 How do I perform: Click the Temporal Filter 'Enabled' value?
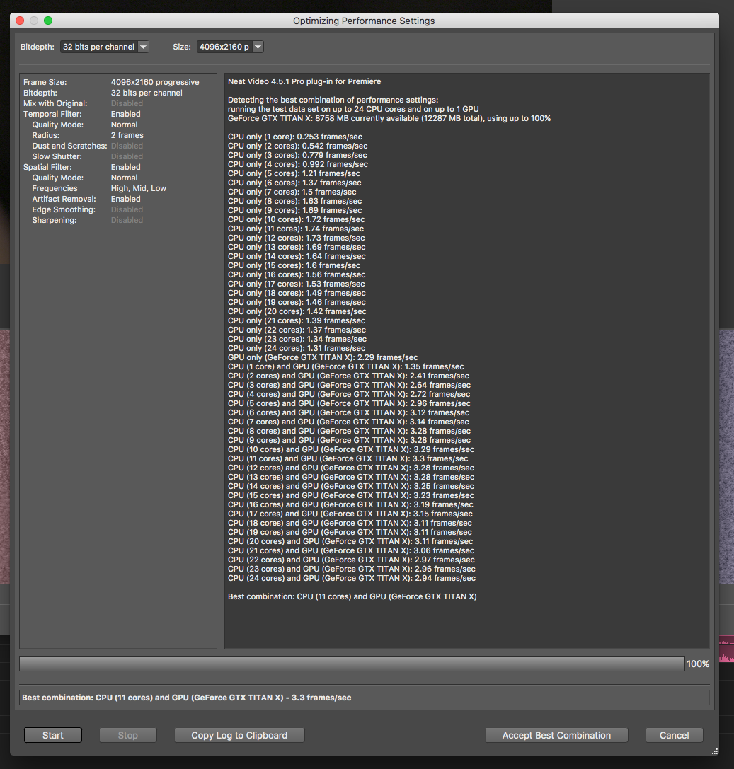[x=125, y=114]
